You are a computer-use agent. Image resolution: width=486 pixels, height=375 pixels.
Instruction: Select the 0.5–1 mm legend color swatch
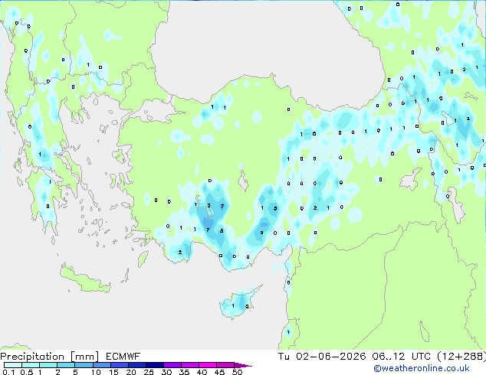pyautogui.click(x=31, y=365)
